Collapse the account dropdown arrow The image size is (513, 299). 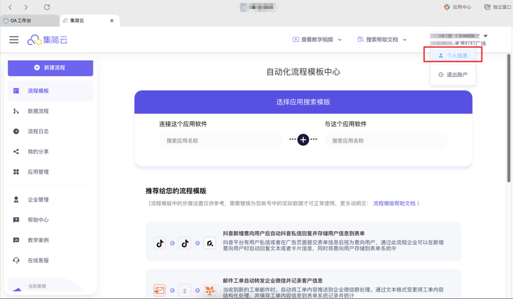point(485,36)
